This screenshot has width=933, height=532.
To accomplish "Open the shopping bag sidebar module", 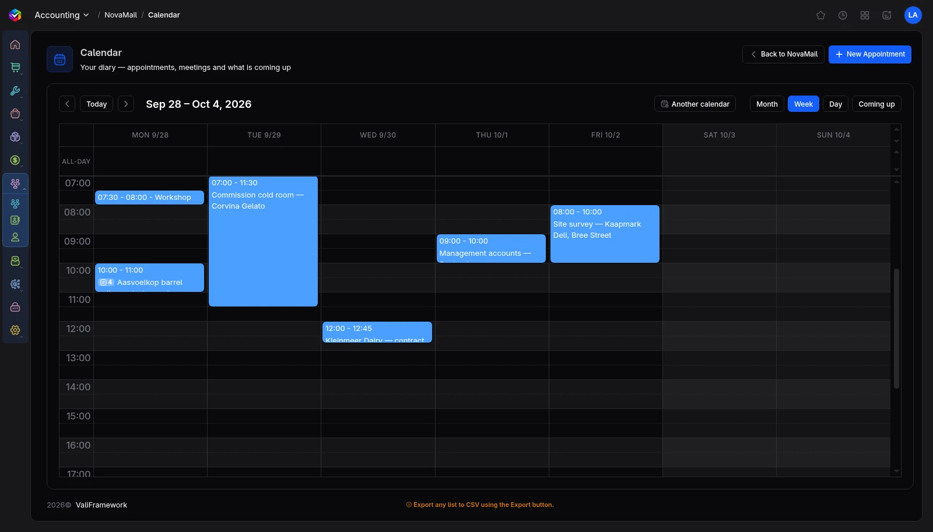I will click(15, 114).
